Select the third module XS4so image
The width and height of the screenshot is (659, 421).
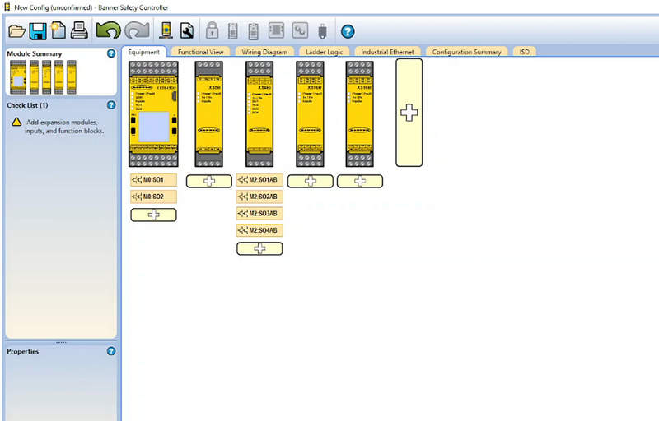[259, 114]
